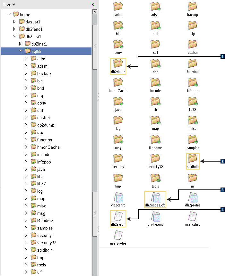Select misc in the tree
The height and width of the screenshot is (276, 225).
coord(42,206)
